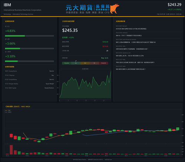
Task: Click the $350.00 high target value
Action: coord(105,42)
